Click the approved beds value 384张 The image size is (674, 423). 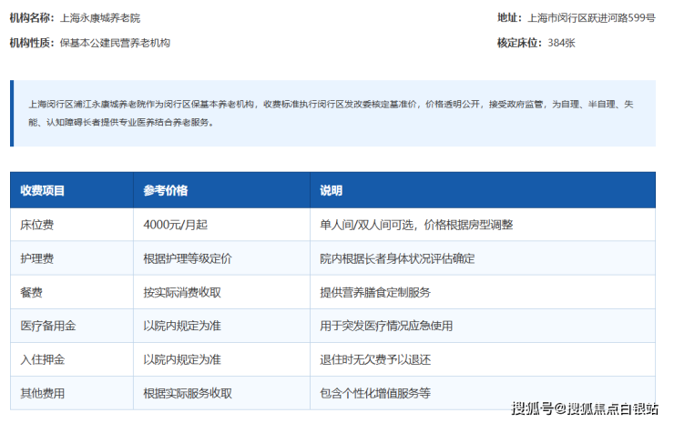click(561, 43)
